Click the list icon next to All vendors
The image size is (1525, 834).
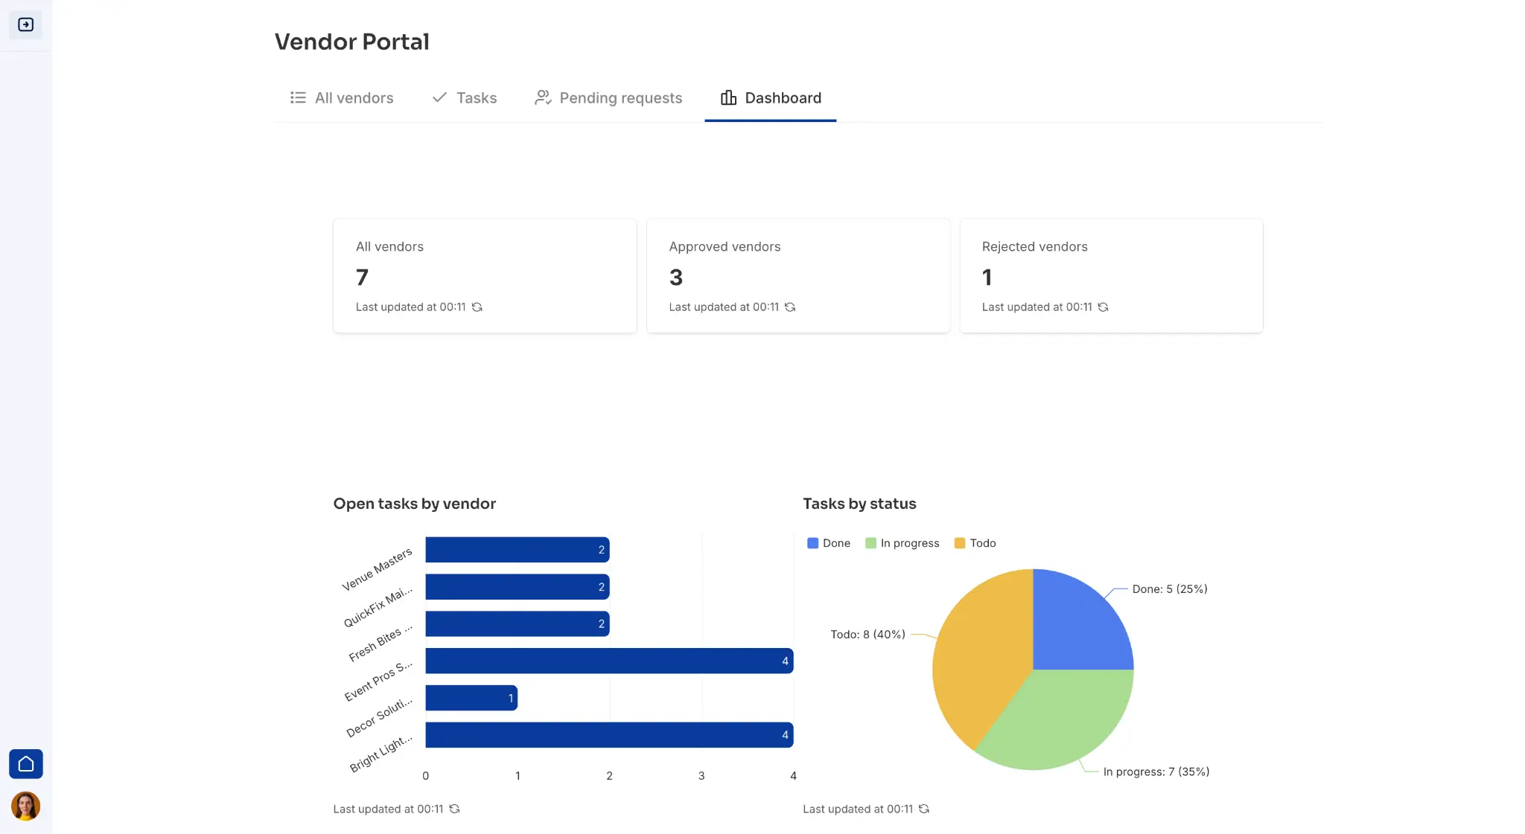click(x=297, y=97)
